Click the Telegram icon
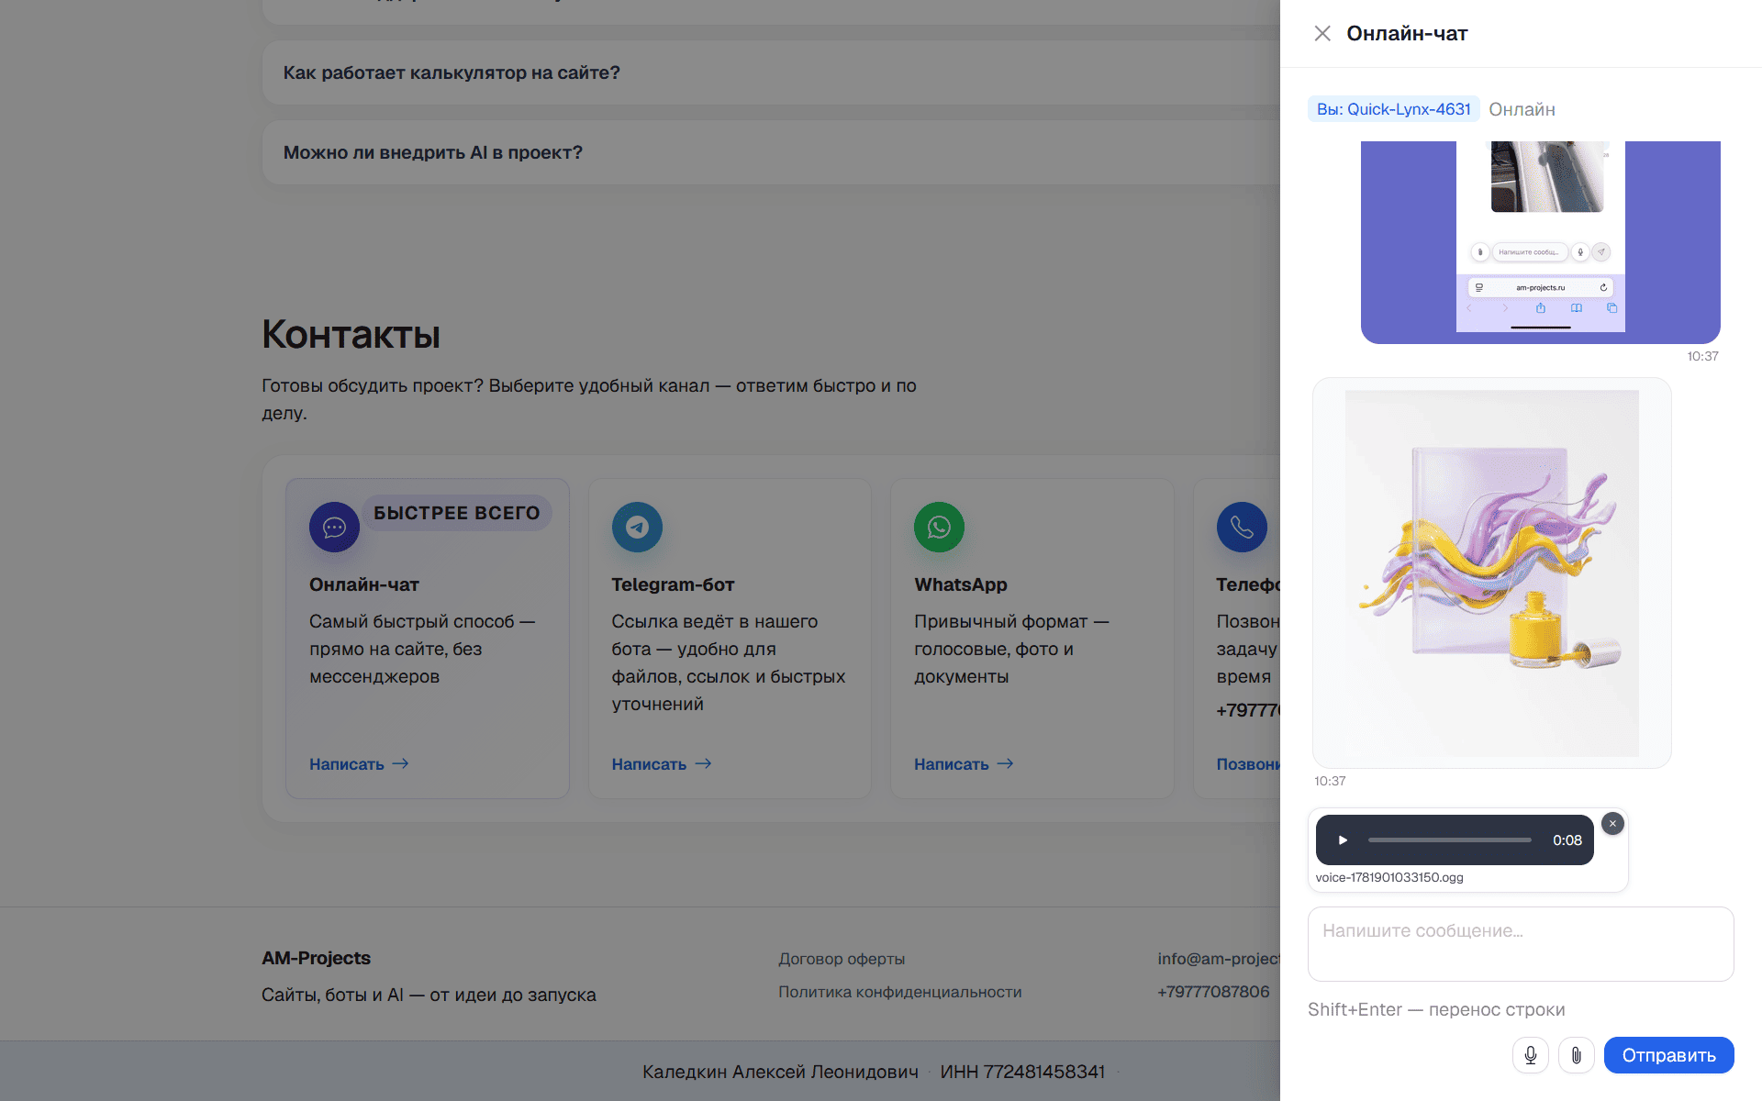Viewport: 1762px width, 1101px height. 637,527
